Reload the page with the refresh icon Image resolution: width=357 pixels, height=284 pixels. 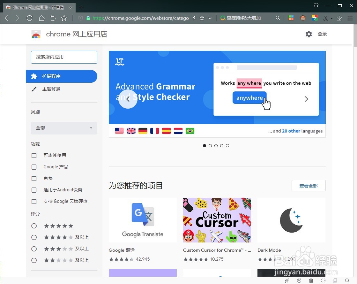pos(29,18)
